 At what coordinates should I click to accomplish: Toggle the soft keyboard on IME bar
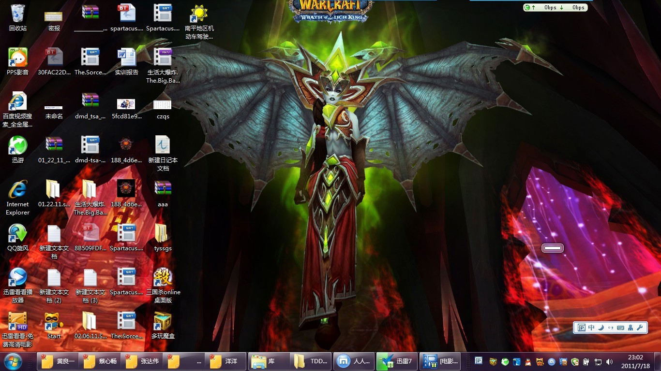click(620, 328)
